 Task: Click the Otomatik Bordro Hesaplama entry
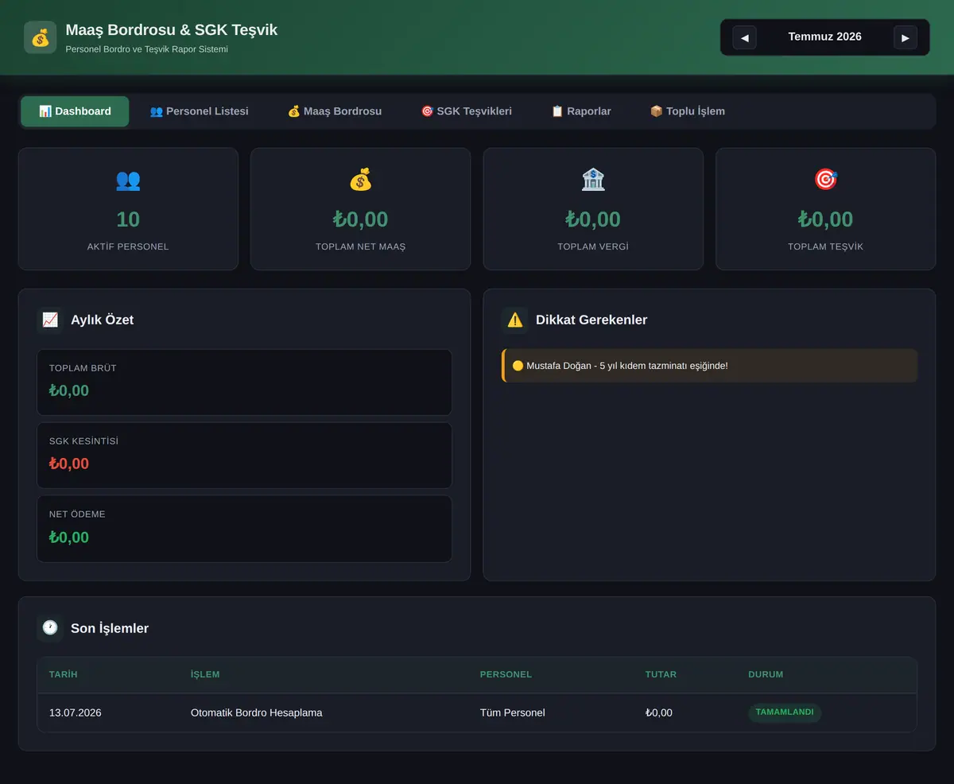pos(257,712)
